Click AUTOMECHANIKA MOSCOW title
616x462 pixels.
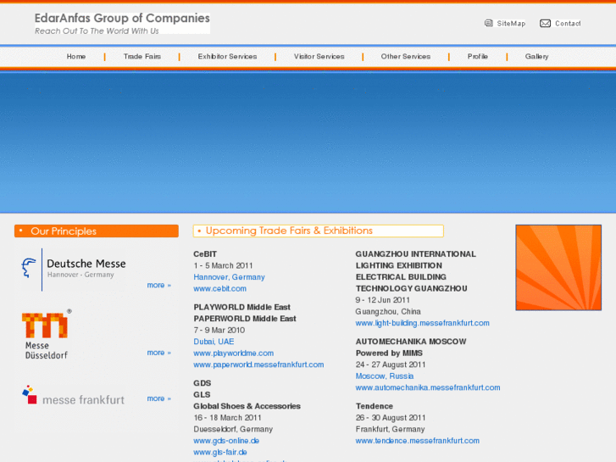pyautogui.click(x=411, y=342)
